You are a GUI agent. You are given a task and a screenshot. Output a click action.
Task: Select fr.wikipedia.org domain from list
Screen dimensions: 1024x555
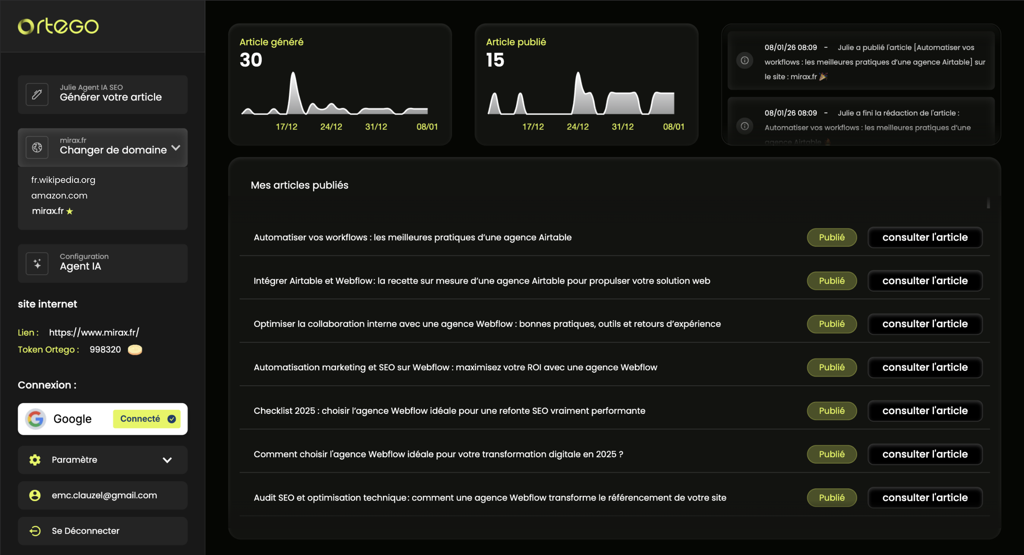click(63, 180)
